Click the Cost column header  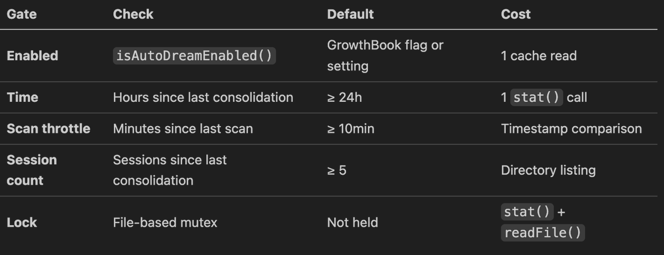[x=515, y=14]
